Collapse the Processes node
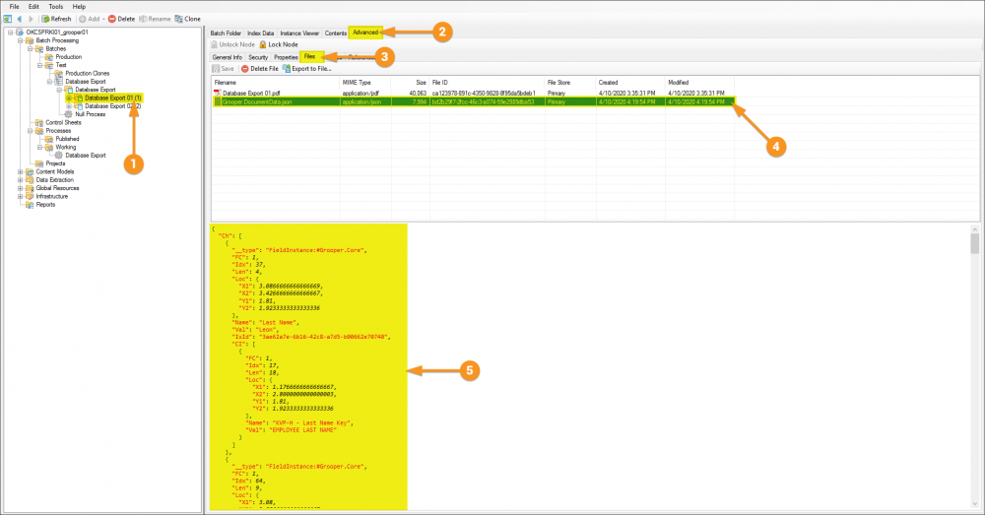 pyautogui.click(x=31, y=131)
